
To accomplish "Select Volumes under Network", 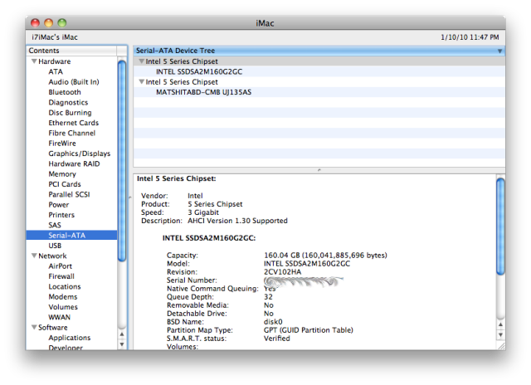I will [63, 307].
